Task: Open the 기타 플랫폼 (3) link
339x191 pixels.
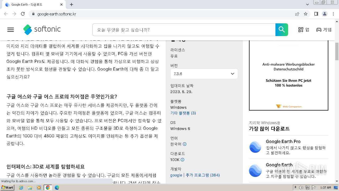Action: tap(183, 113)
